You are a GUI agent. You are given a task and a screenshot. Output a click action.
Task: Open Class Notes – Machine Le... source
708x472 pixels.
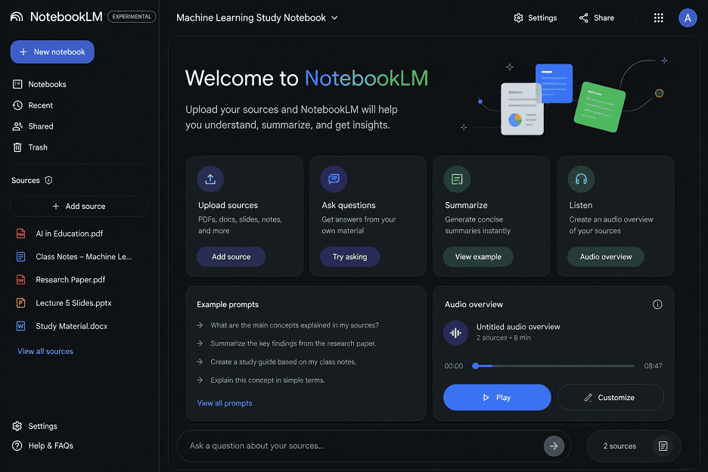[x=83, y=256]
